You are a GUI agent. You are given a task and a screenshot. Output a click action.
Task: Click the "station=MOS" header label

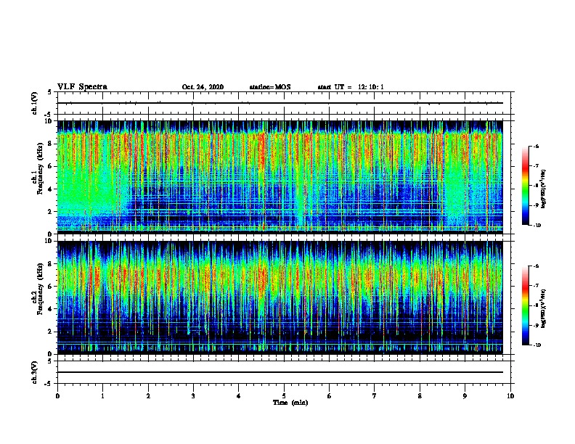(270, 87)
